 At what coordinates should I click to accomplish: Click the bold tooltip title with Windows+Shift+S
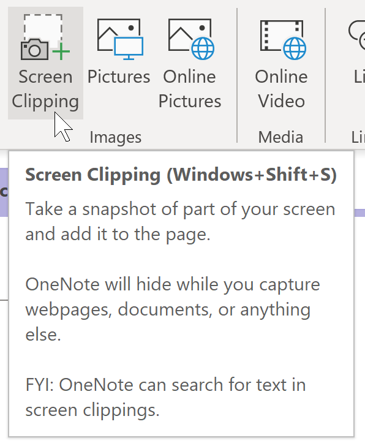(x=181, y=175)
